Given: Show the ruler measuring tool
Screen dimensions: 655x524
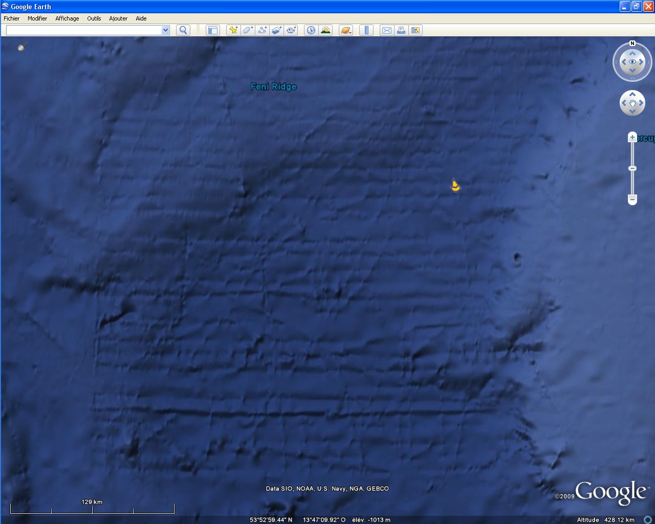Looking at the screenshot, I should (x=366, y=30).
